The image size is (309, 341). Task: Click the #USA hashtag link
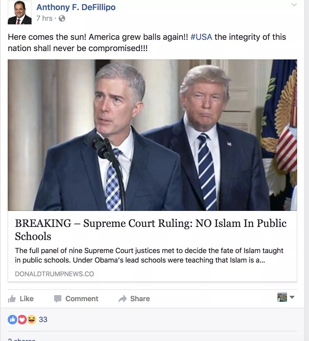[201, 37]
